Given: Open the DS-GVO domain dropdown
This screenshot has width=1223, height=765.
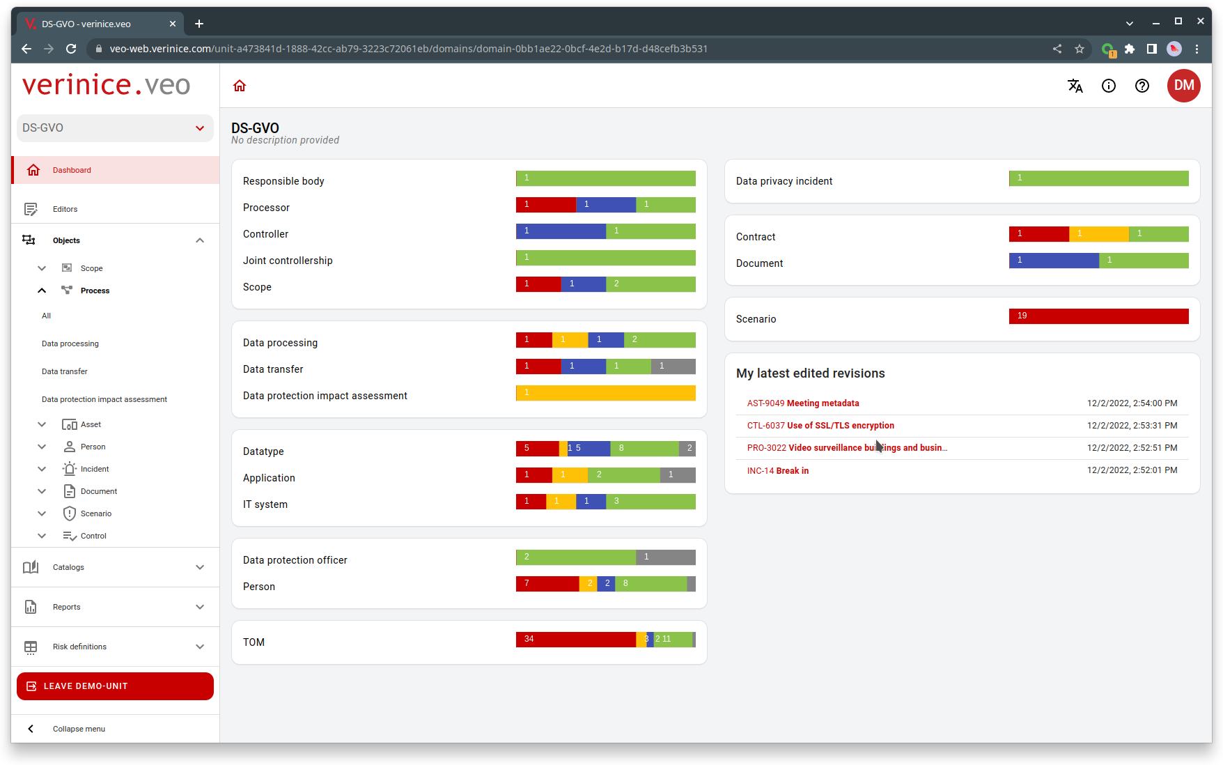Looking at the screenshot, I should (x=115, y=128).
